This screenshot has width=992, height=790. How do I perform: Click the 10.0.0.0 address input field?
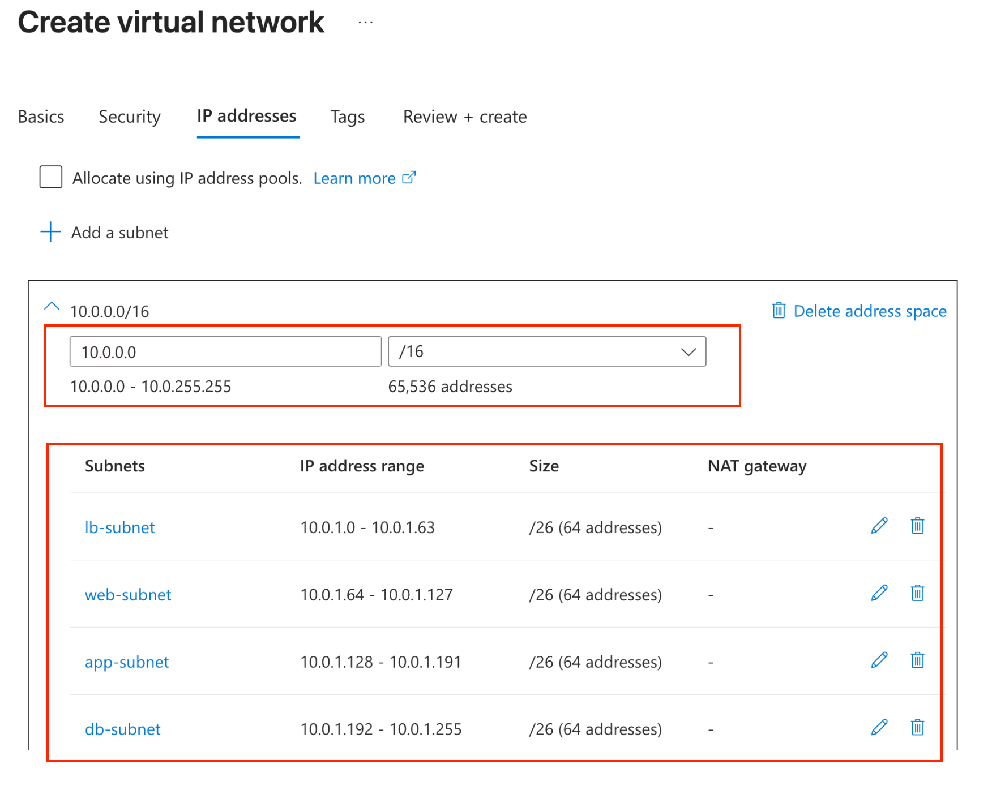pos(225,352)
